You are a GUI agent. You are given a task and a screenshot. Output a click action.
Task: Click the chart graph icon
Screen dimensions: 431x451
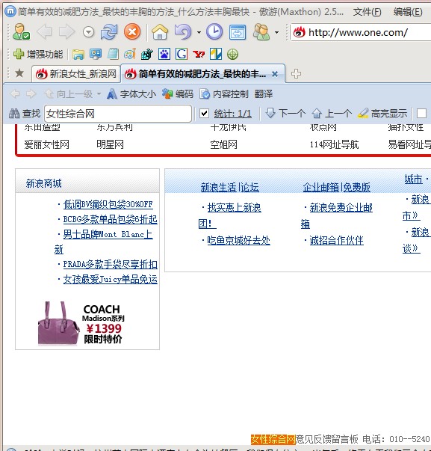147,54
